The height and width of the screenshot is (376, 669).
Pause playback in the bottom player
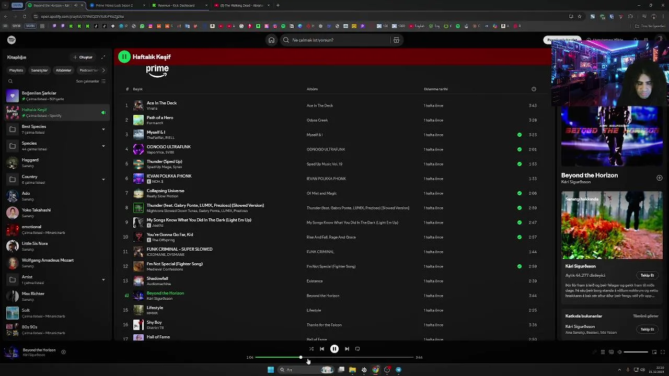click(334, 349)
